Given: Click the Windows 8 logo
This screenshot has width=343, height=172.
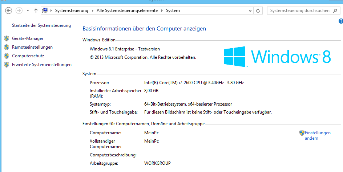Looking at the screenshot, I should coord(277,57).
